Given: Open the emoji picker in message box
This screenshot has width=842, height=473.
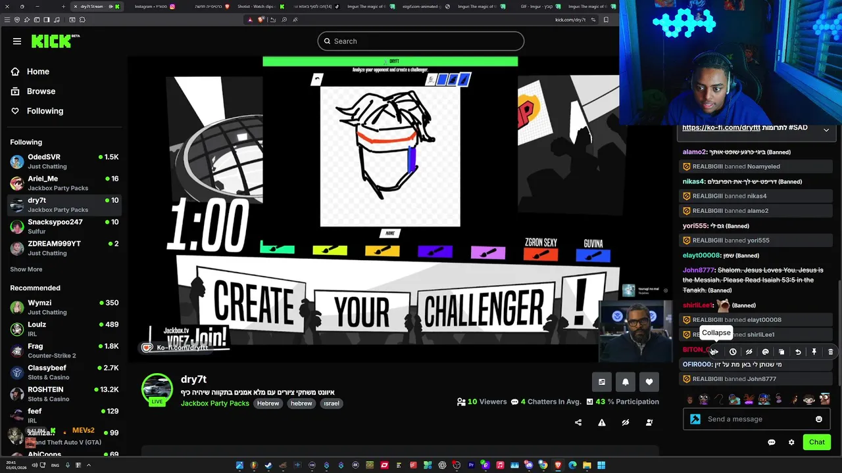Looking at the screenshot, I should click(819, 419).
